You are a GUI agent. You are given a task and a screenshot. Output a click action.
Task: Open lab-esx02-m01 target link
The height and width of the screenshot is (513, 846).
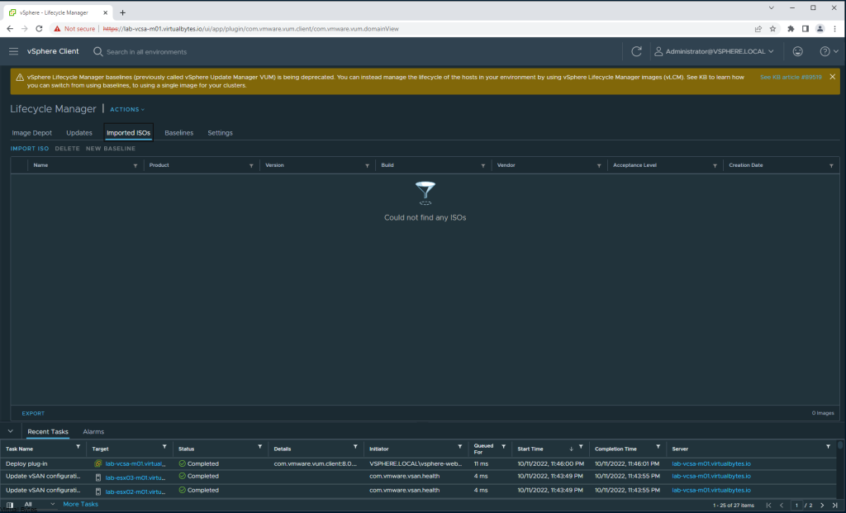135,492
